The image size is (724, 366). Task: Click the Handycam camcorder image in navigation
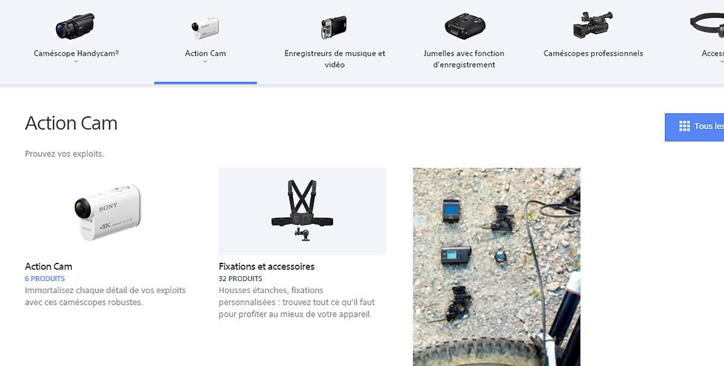(x=75, y=27)
